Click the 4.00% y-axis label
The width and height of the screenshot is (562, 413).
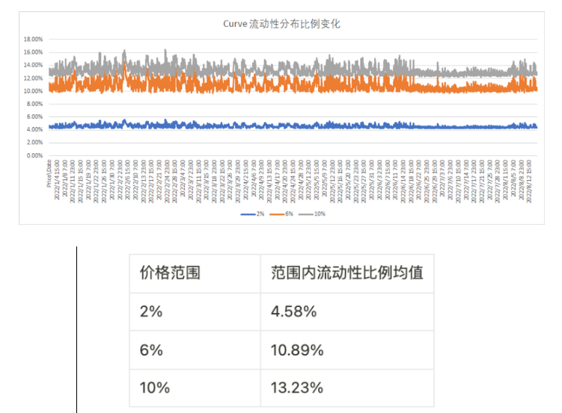pos(34,129)
